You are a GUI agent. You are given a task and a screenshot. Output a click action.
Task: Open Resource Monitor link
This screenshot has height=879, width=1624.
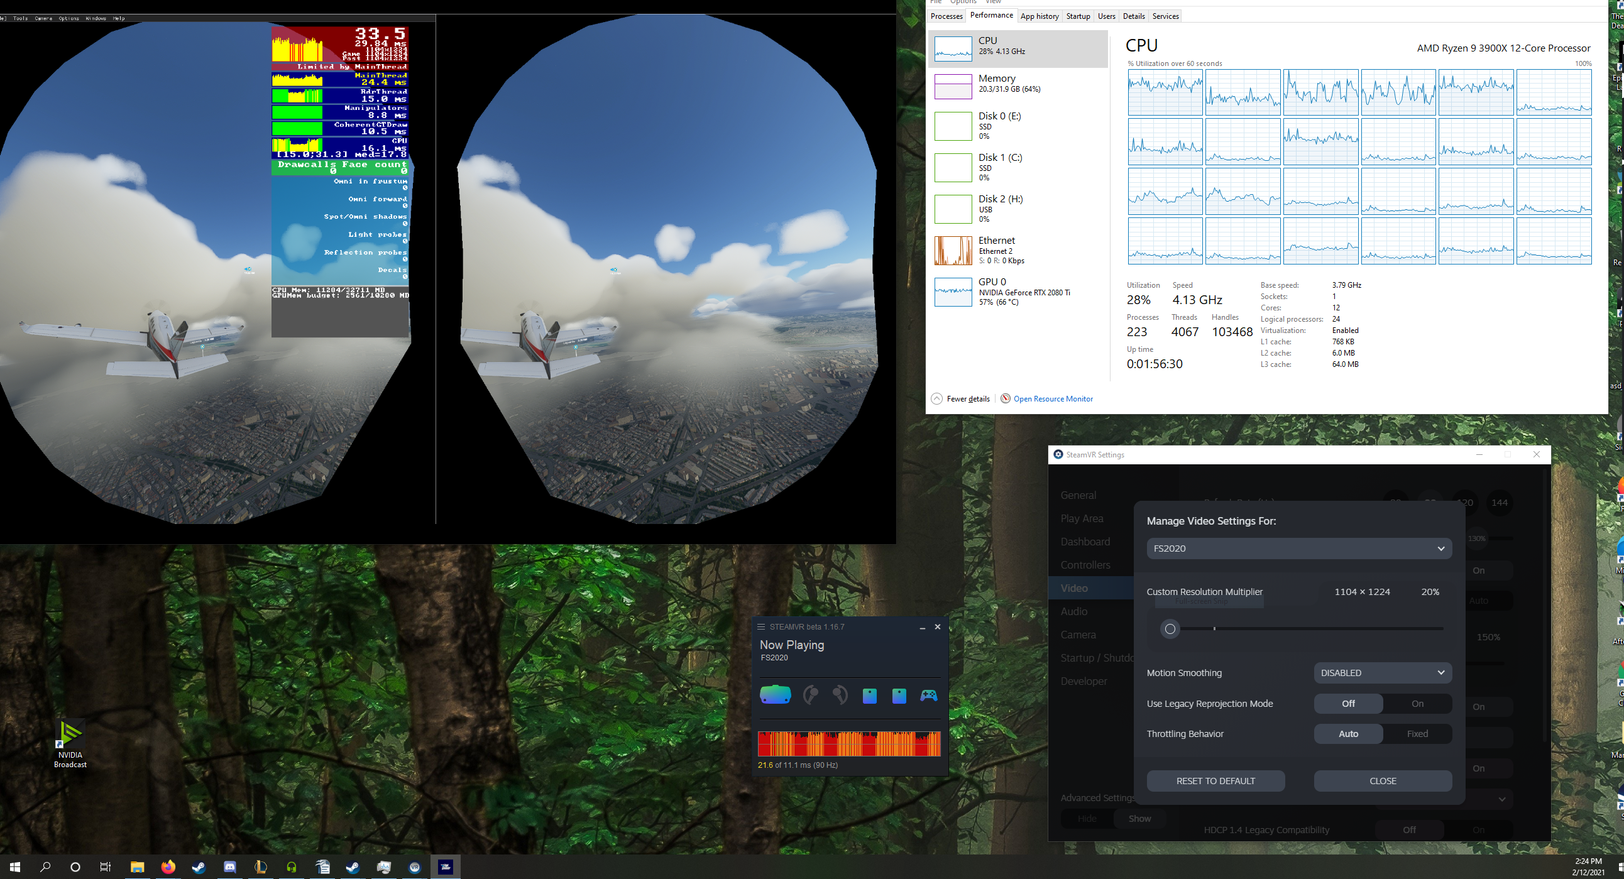point(1052,399)
